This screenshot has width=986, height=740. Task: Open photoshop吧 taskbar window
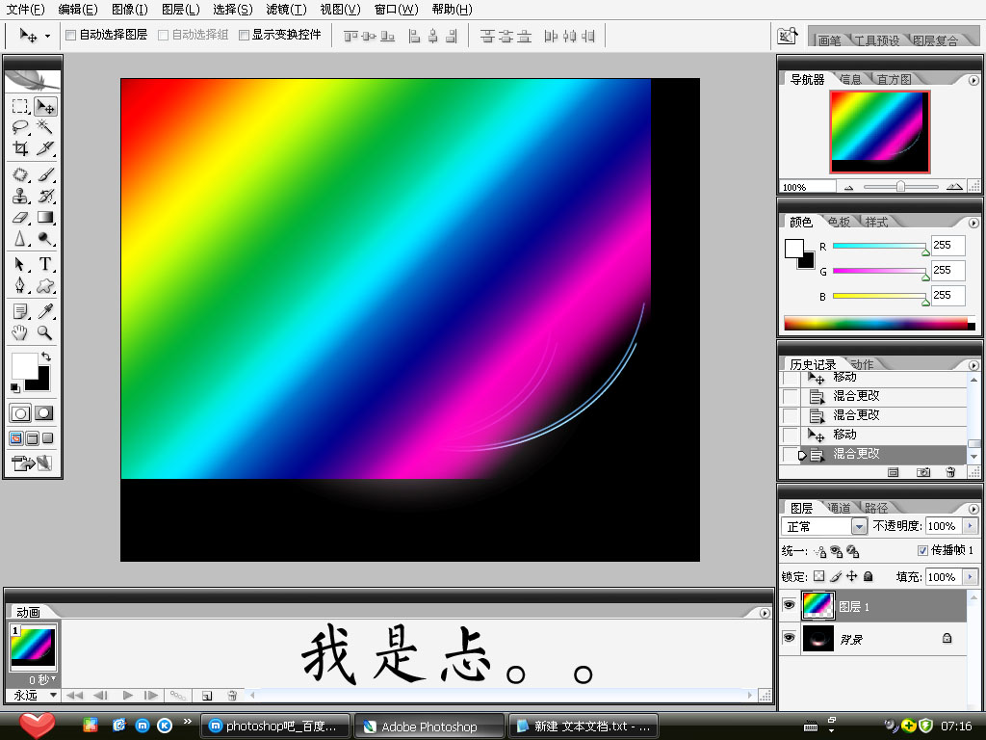276,727
